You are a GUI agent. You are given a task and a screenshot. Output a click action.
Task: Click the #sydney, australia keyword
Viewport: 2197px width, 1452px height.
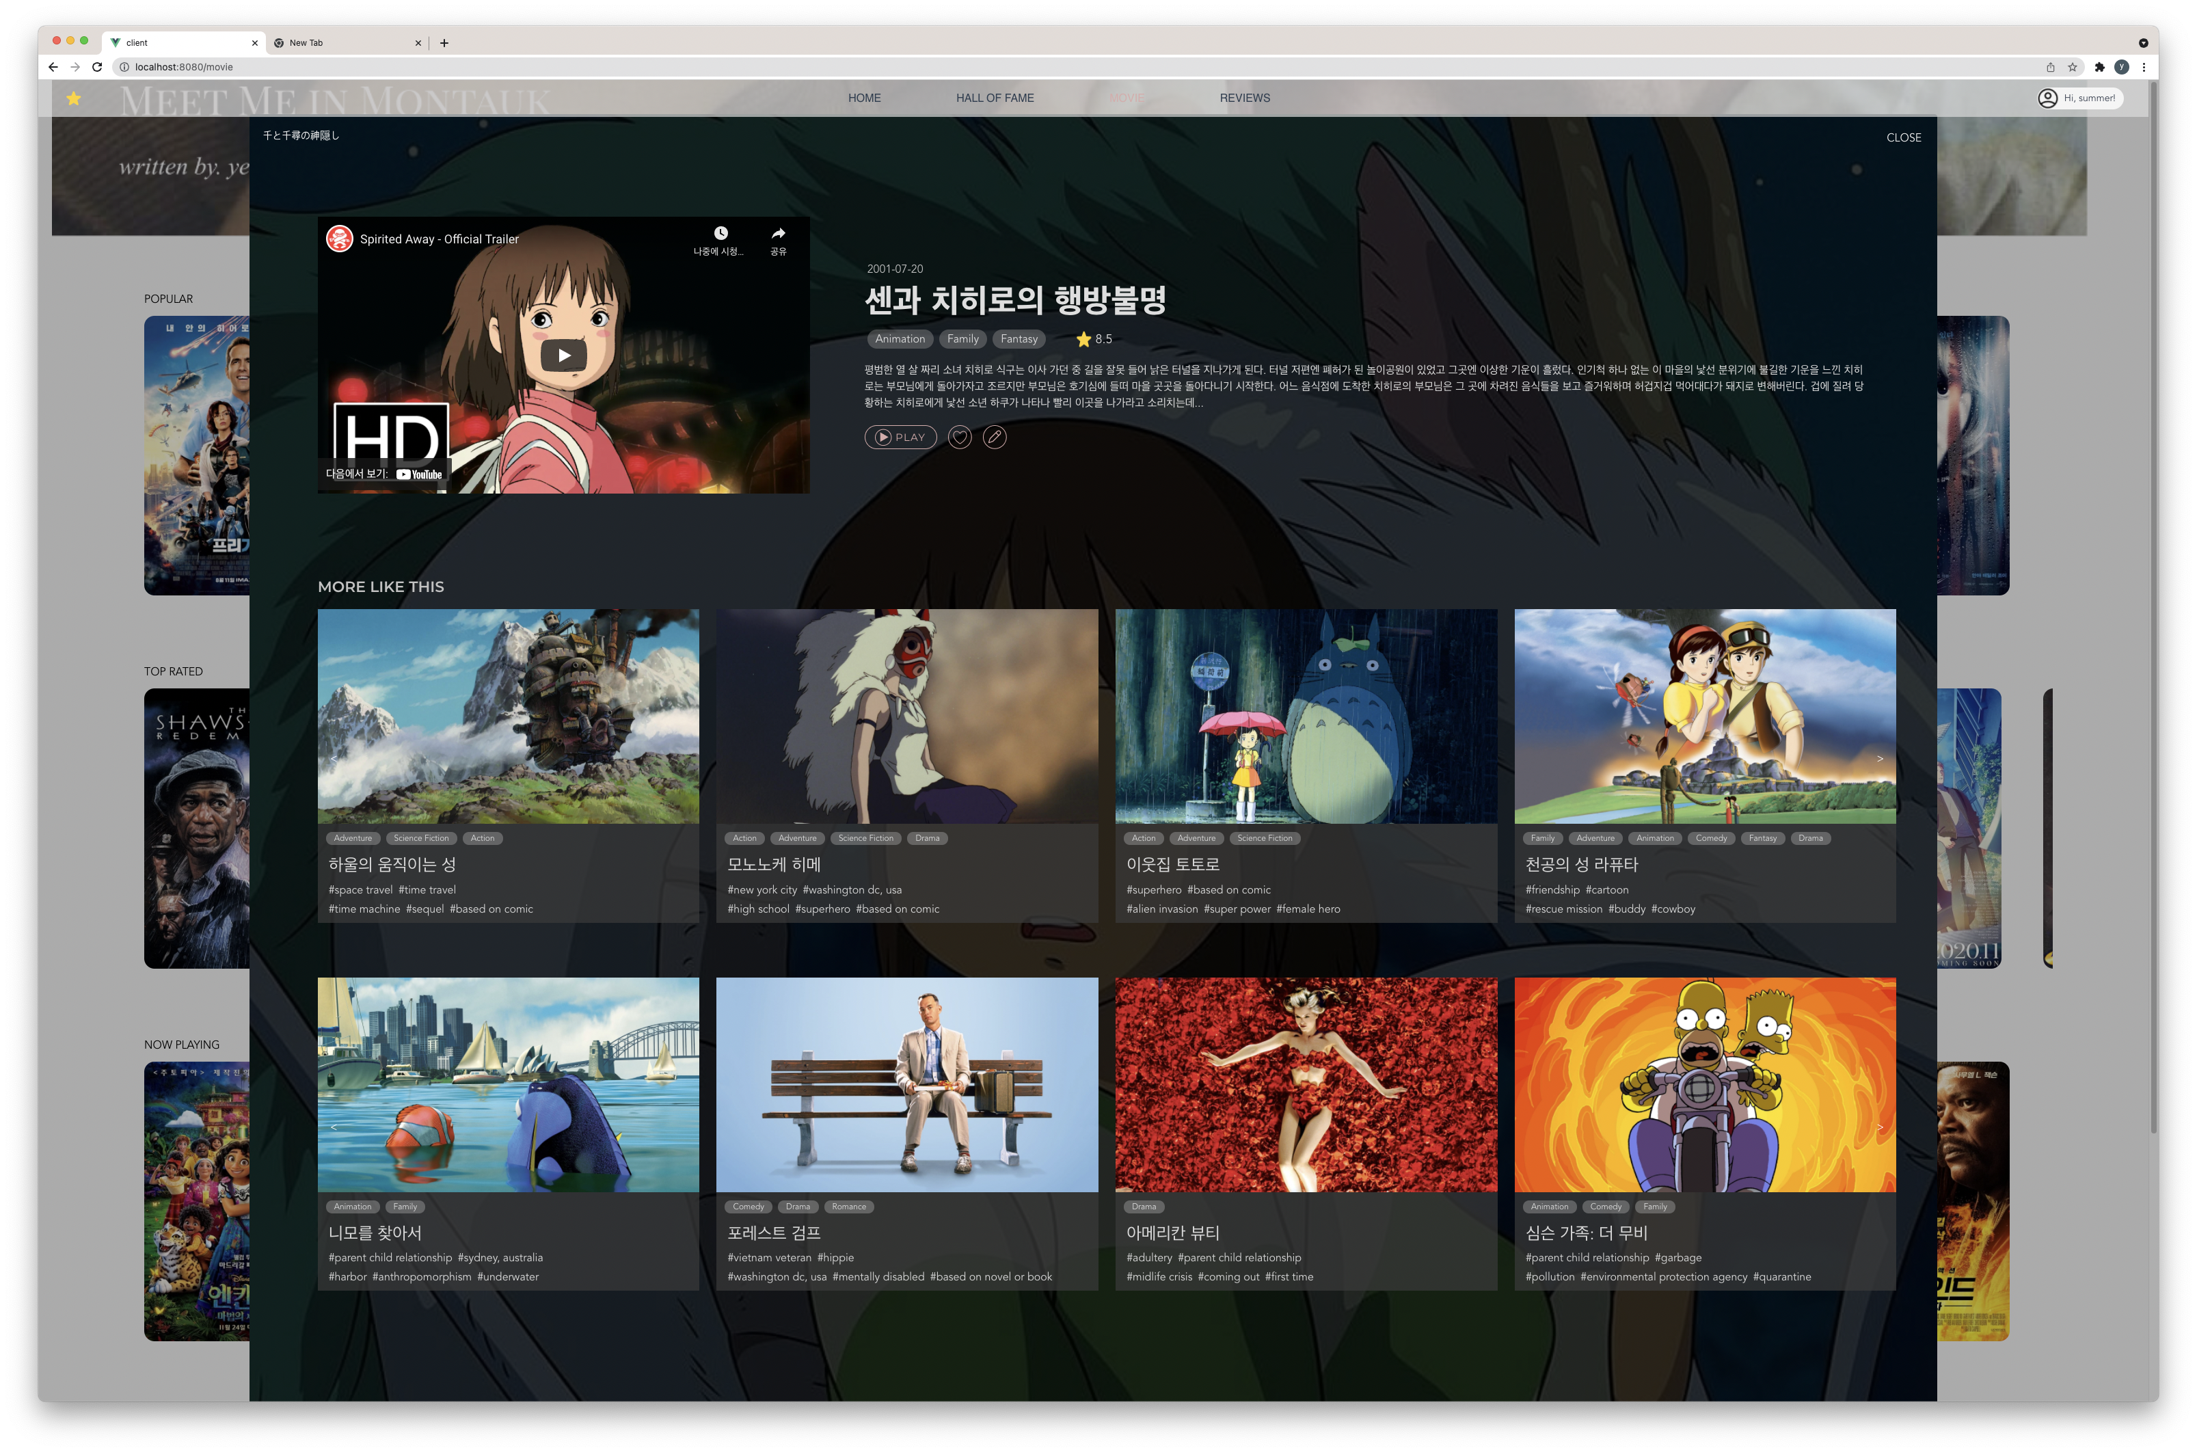pos(500,1258)
